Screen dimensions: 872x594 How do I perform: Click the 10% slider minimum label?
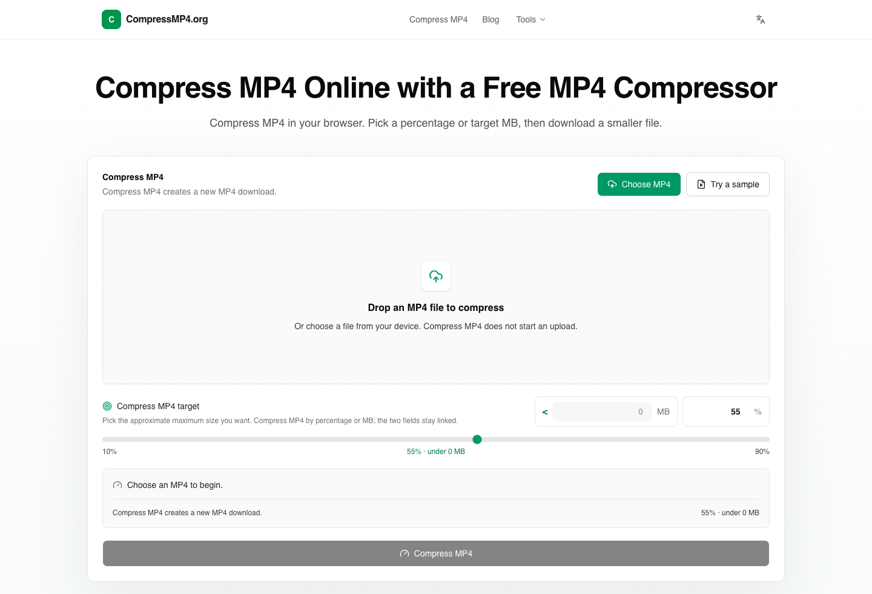point(110,452)
